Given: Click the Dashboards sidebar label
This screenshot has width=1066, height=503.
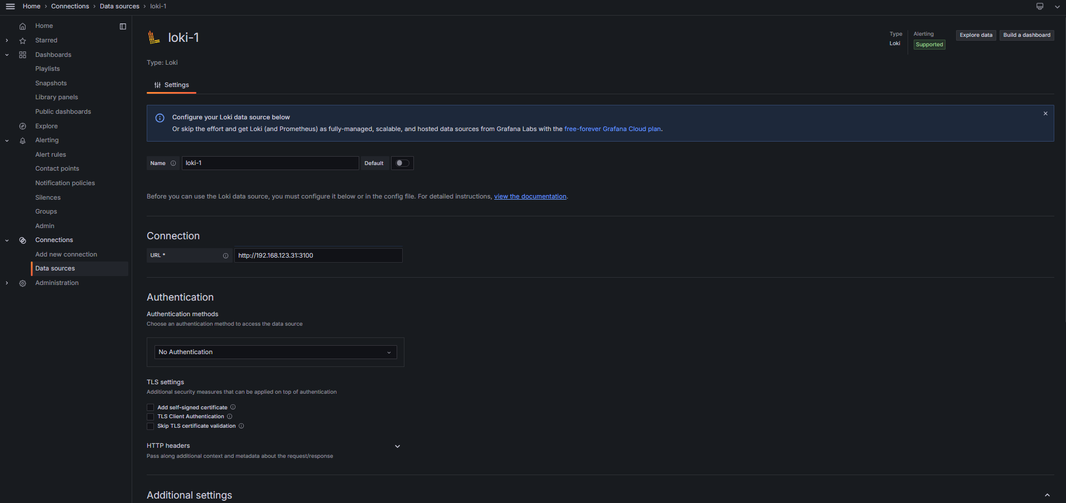Looking at the screenshot, I should 53,55.
